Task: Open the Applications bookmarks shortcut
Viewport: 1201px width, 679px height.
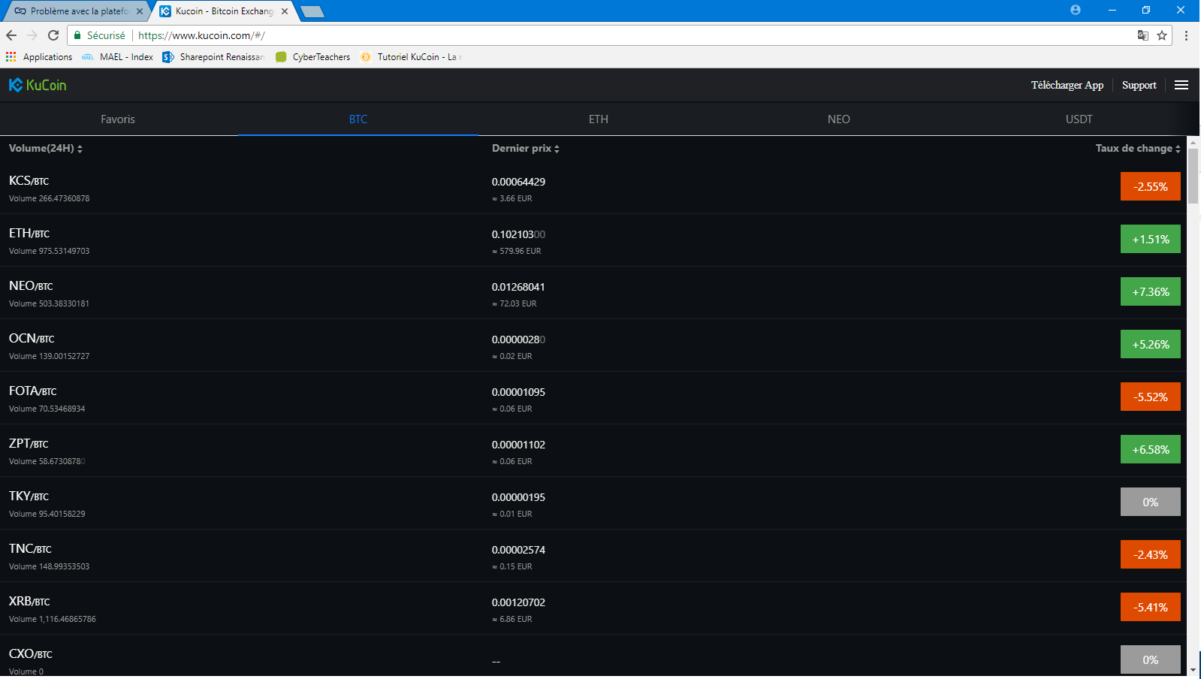Action: tap(39, 57)
